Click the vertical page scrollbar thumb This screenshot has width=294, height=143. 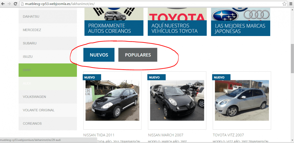click(292, 58)
